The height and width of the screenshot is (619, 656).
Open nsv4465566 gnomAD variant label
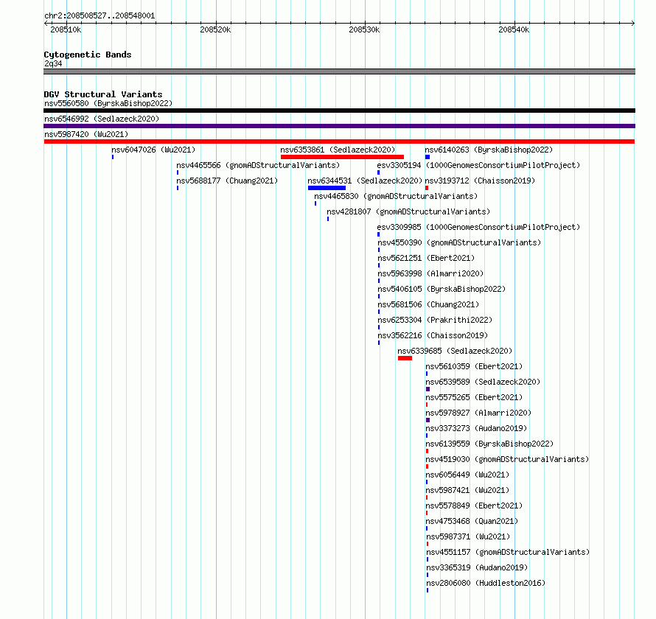[x=258, y=165]
